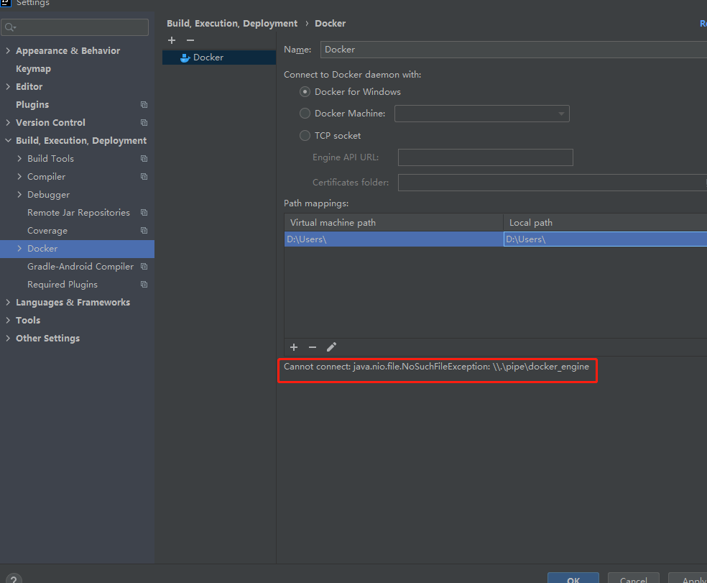Click inside the Engine API URL field
707x583 pixels.
485,157
